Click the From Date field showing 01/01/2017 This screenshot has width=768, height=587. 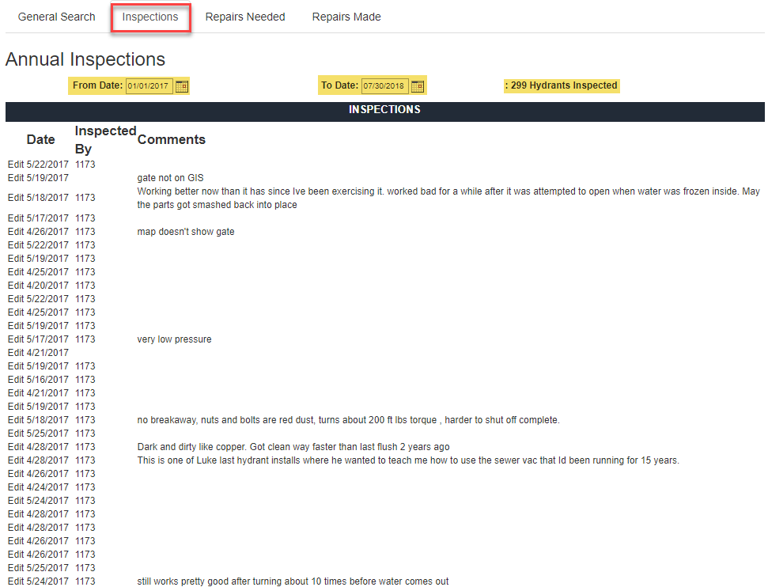(149, 85)
